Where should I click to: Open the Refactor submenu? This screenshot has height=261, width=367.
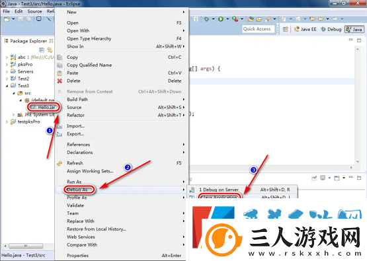click(x=121, y=115)
